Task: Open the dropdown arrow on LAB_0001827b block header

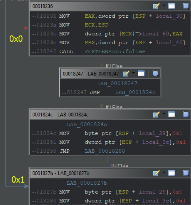Action: click(164, 173)
